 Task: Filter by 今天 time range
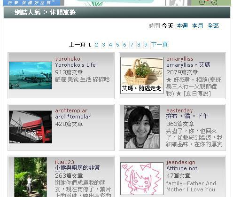[x=167, y=26]
